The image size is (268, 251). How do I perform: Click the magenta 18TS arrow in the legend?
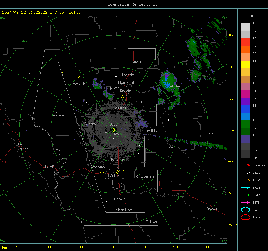(x=245, y=203)
